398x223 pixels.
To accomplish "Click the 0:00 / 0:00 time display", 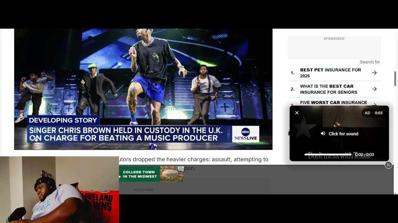I will [x=365, y=155].
